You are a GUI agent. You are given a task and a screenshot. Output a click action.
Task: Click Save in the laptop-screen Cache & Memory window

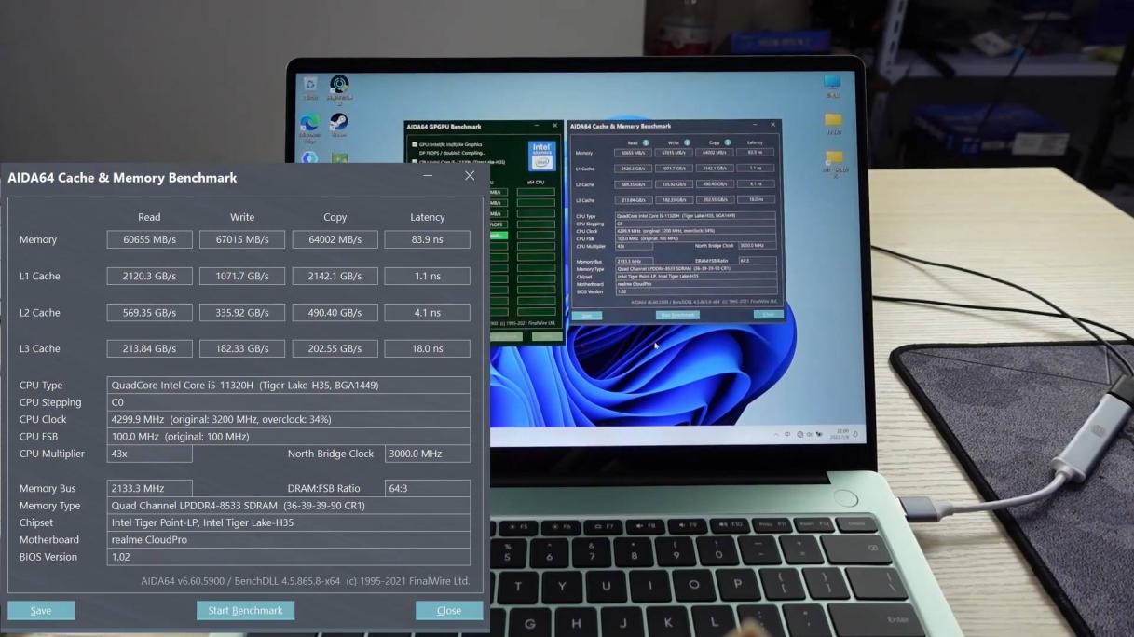(x=586, y=316)
